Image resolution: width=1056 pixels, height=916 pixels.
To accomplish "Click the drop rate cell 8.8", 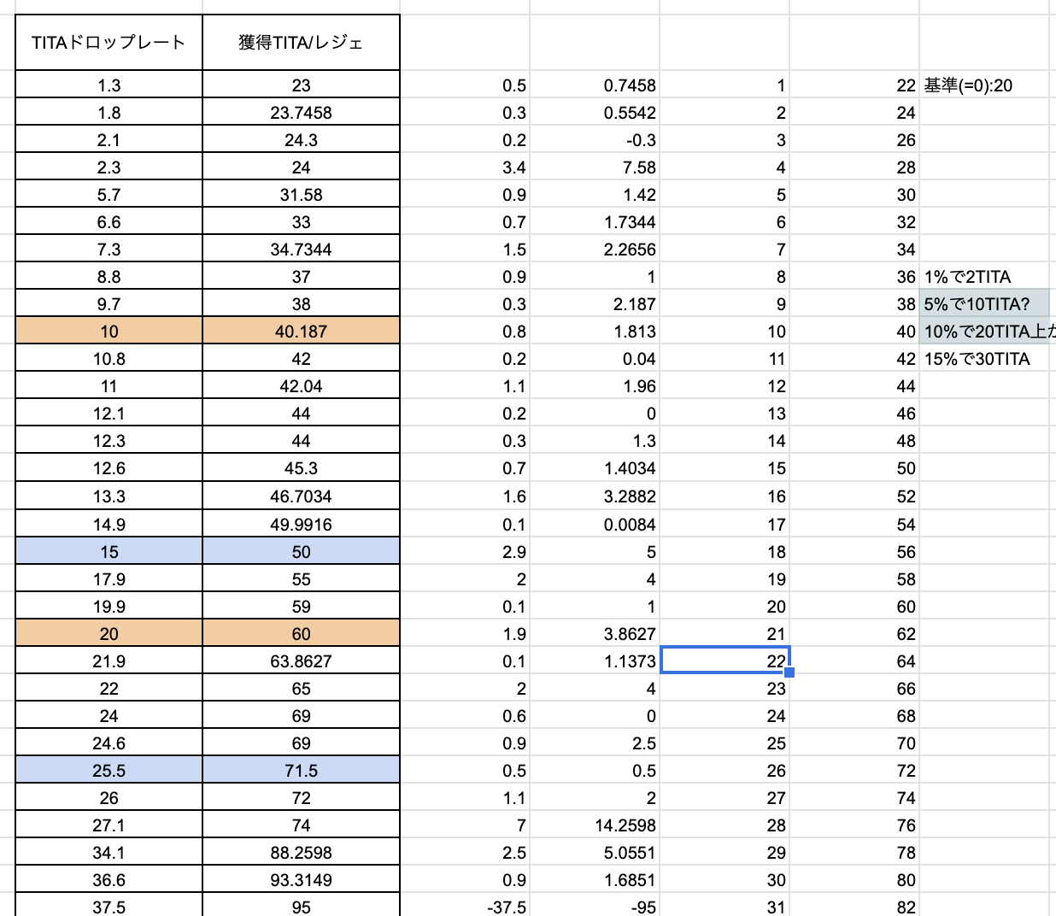I will pyautogui.click(x=109, y=276).
